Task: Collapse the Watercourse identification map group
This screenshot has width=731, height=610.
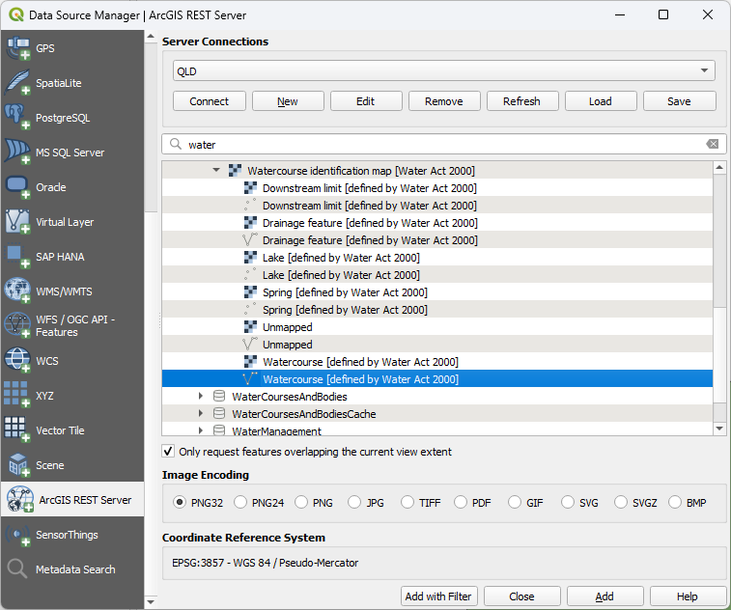Action: click(x=216, y=171)
